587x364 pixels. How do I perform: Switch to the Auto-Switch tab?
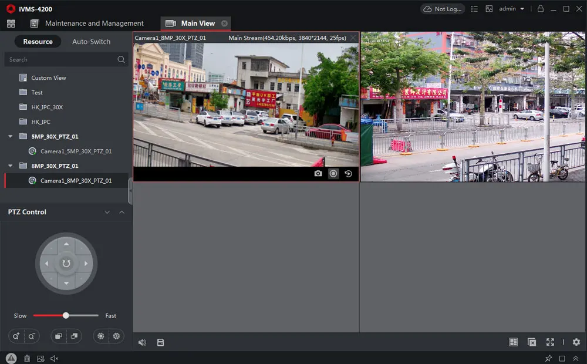click(91, 42)
